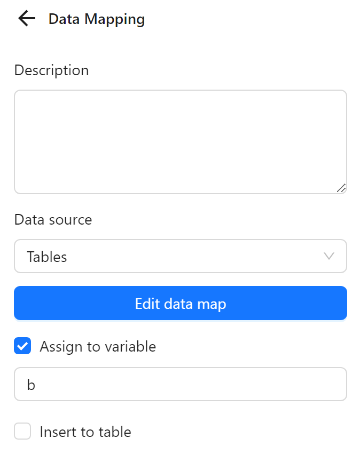352x454 pixels.
Task: Click Edit data map to configure the mapping
Action: (180, 303)
